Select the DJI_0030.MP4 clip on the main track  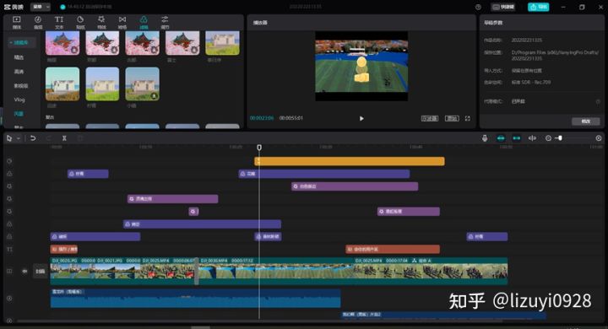275,271
